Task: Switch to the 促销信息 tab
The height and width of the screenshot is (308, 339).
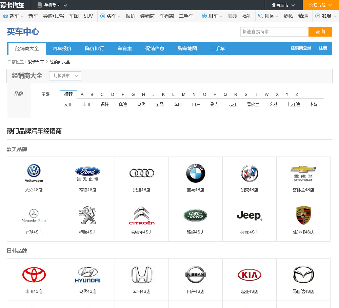Action: [155, 48]
